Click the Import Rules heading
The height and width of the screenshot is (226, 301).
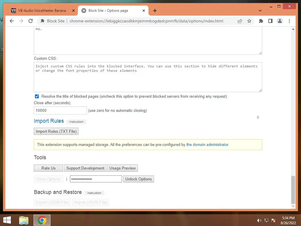click(49, 121)
